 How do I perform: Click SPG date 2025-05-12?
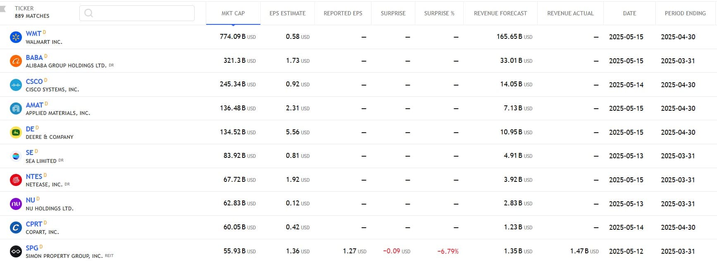[626, 251]
